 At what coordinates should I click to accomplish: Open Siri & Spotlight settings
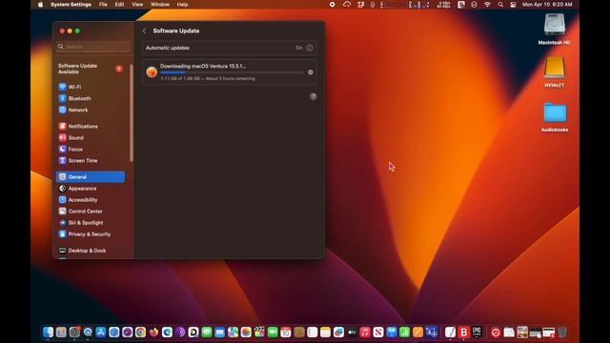91,222
